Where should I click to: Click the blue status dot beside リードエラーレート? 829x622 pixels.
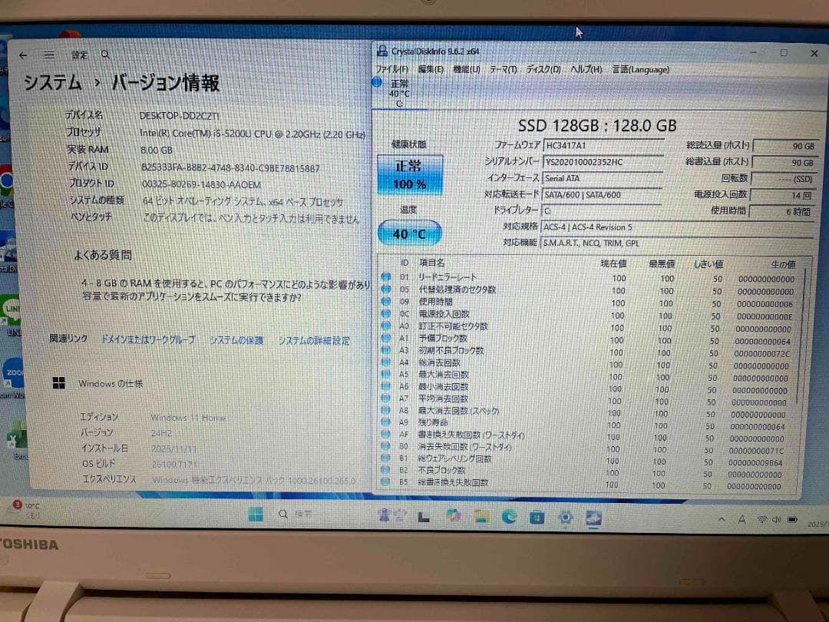click(385, 277)
